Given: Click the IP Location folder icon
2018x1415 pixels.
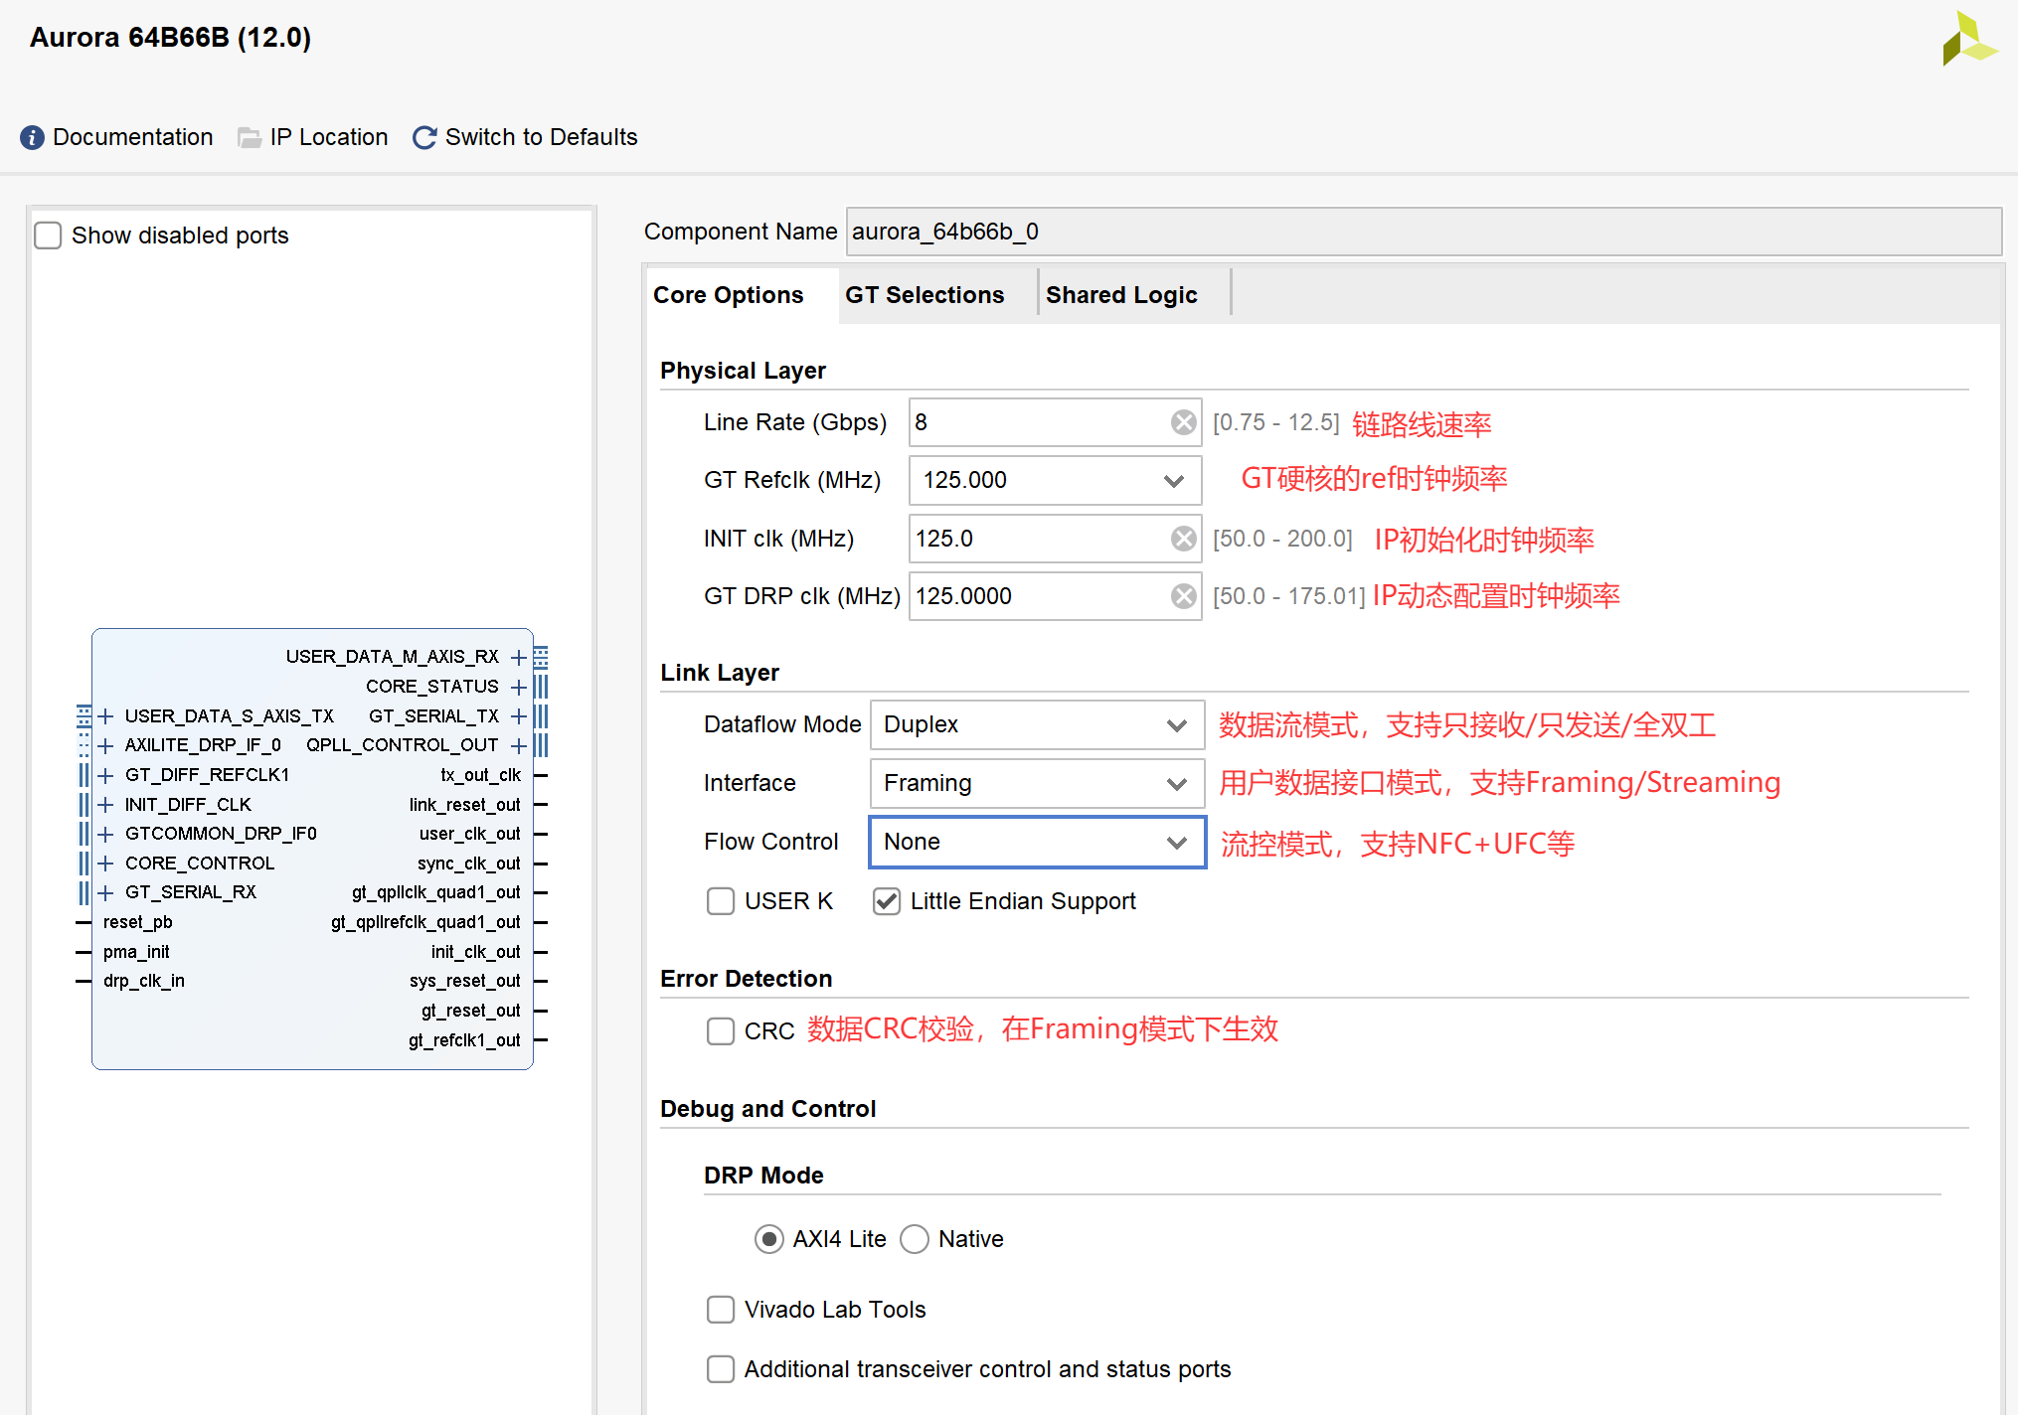Looking at the screenshot, I should [250, 137].
